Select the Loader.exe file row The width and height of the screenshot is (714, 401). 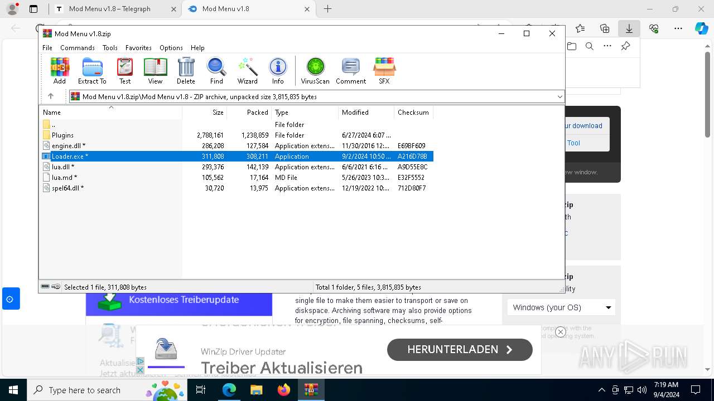coord(237,157)
